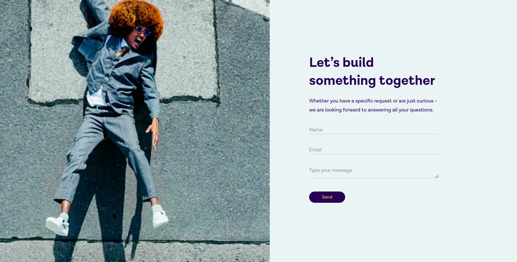Screen dimensions: 517x262
Task: Click the Type your message text area
Action: tap(374, 172)
